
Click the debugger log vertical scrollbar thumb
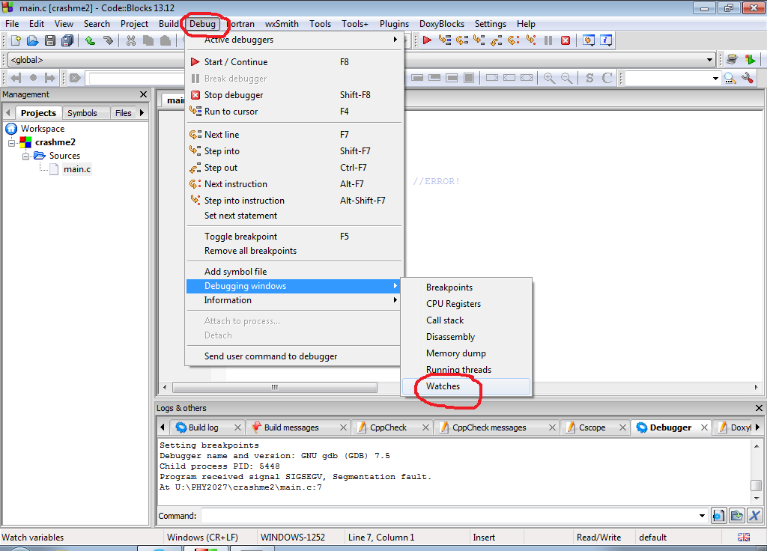(x=757, y=485)
